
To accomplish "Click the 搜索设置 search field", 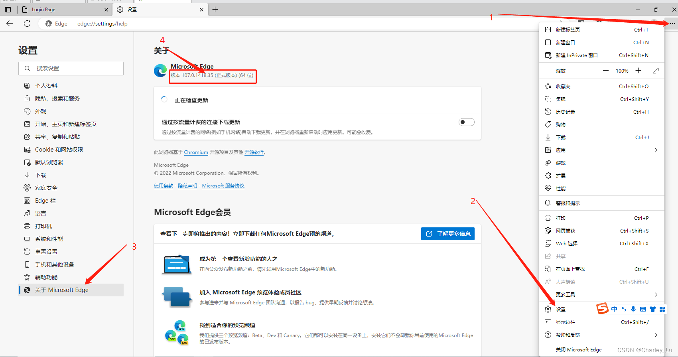I will click(x=71, y=69).
